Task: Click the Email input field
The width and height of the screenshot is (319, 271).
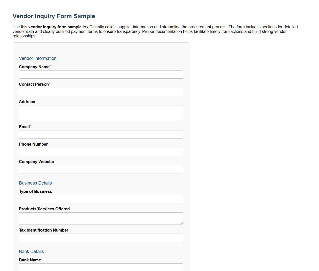Action: (x=101, y=134)
